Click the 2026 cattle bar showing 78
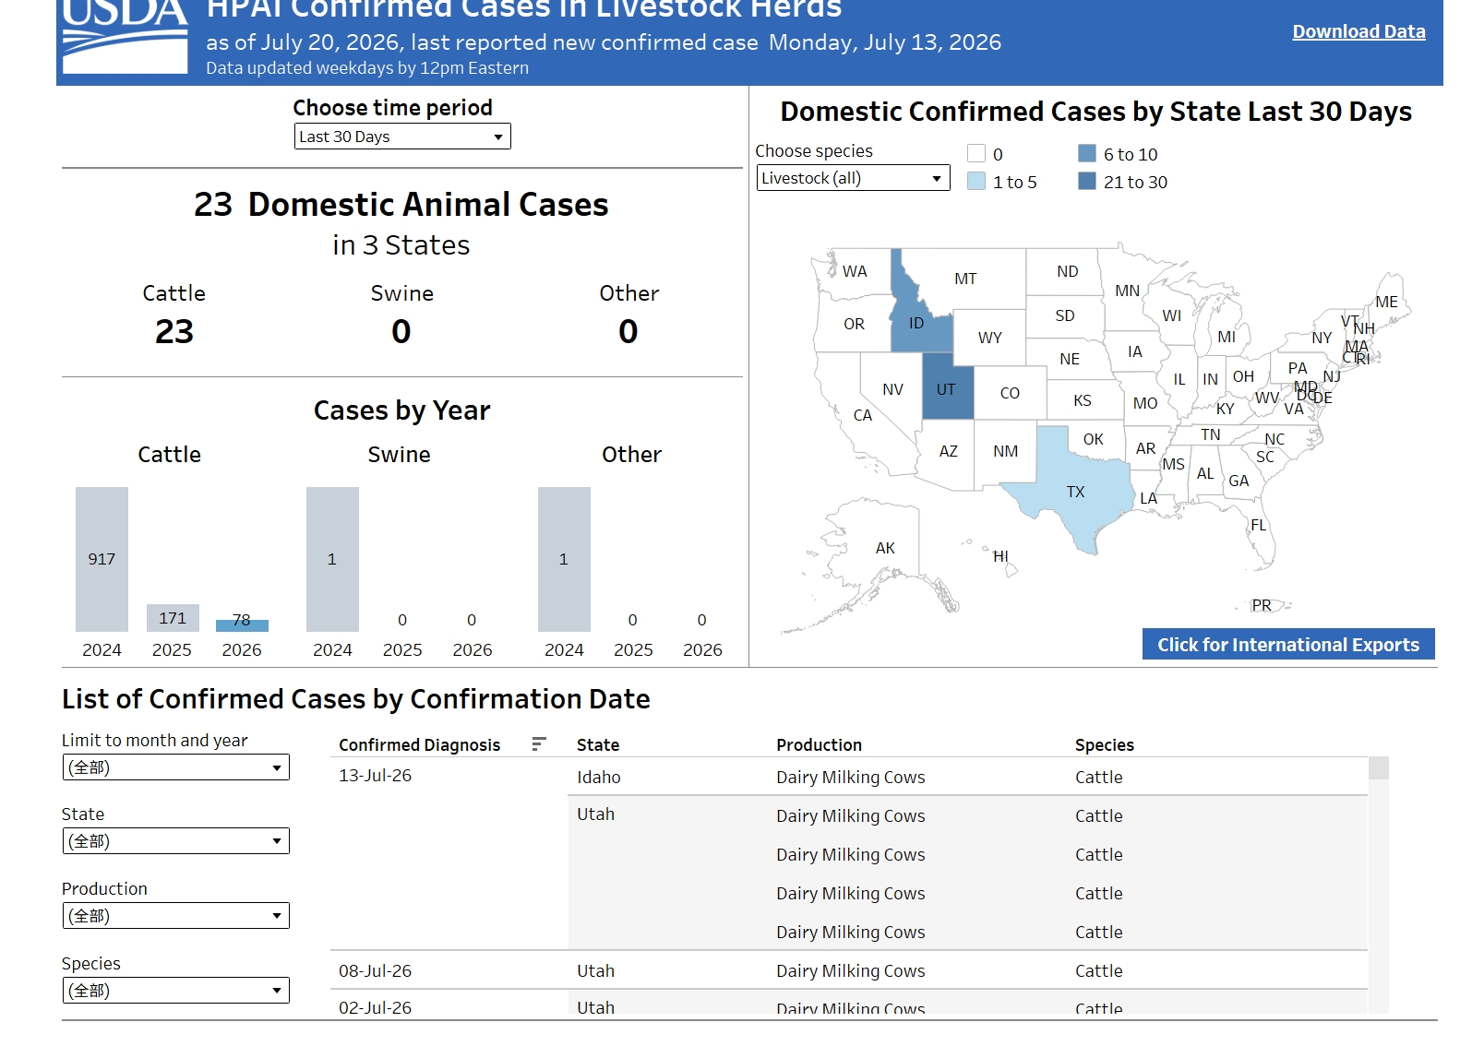Screen dimensions: 1484x1058 [242, 625]
